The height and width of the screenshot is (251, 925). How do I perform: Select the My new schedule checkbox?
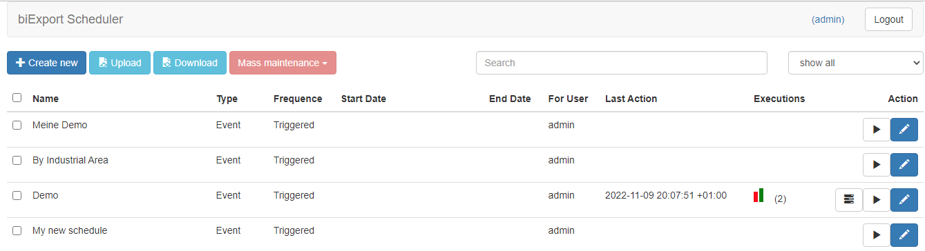coord(17,231)
